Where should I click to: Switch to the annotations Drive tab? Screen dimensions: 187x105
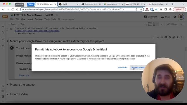coord(113,4)
